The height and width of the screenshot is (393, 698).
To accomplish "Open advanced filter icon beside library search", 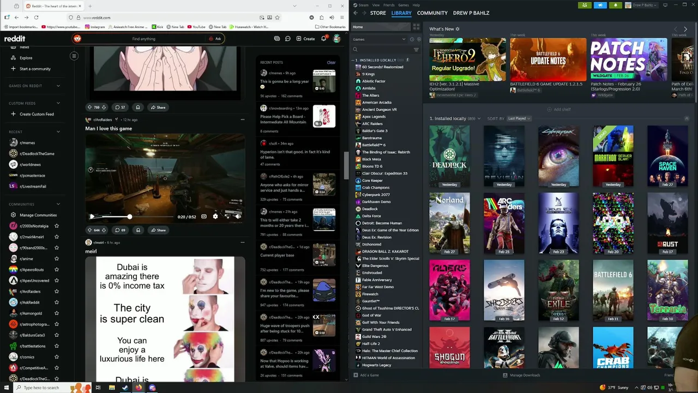I will [x=416, y=50].
